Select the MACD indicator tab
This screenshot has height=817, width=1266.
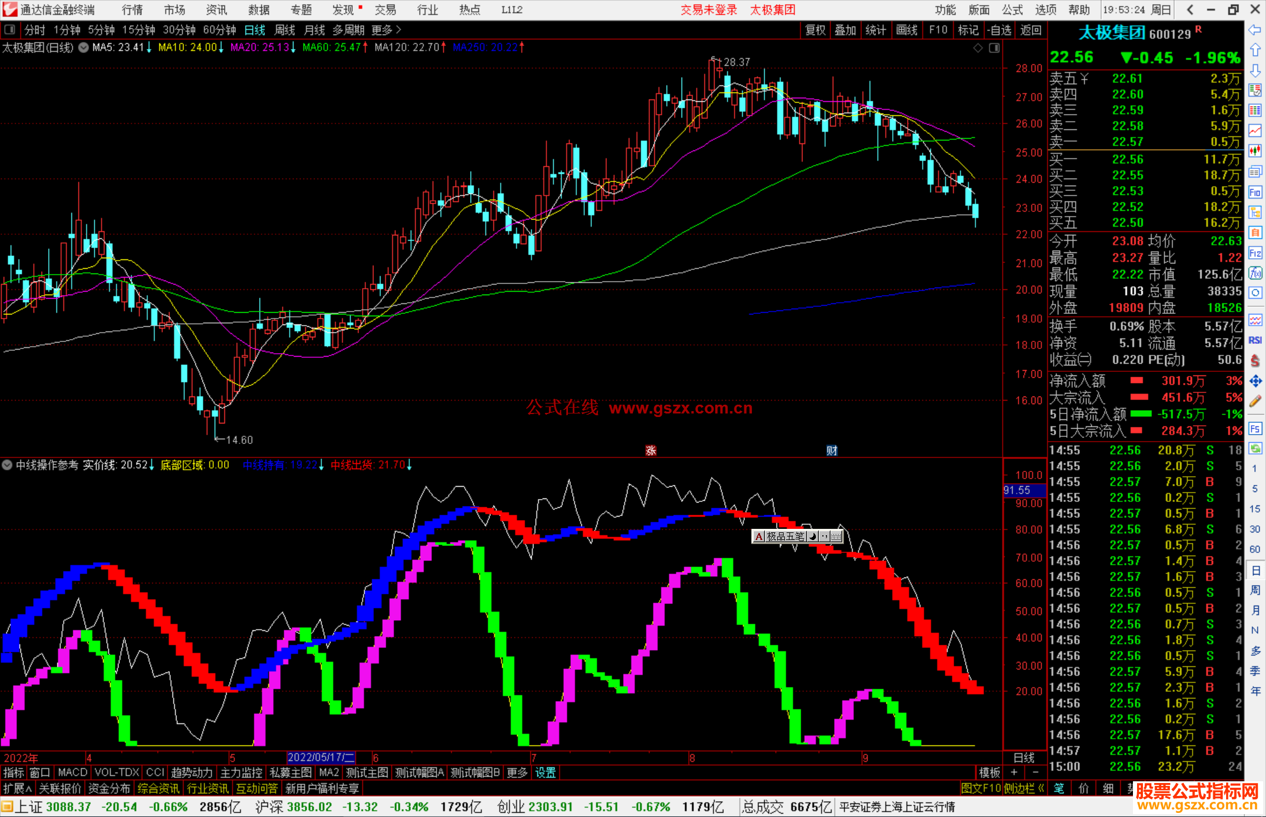pos(73,772)
